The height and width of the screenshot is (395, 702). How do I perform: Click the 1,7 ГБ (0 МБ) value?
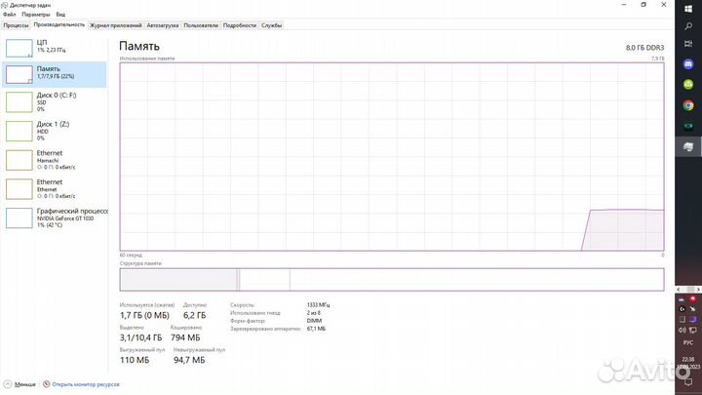click(x=144, y=315)
